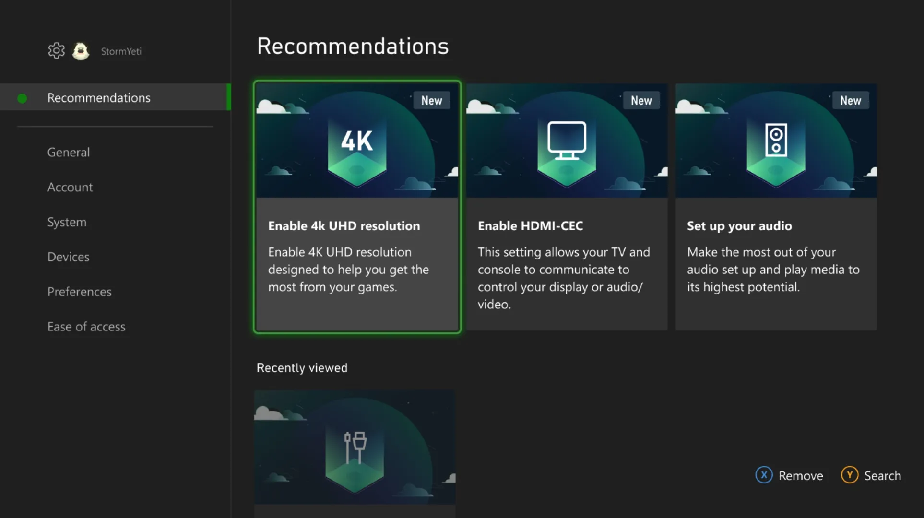This screenshot has width=924, height=518.
Task: Click the Preferences menu item
Action: pos(79,292)
